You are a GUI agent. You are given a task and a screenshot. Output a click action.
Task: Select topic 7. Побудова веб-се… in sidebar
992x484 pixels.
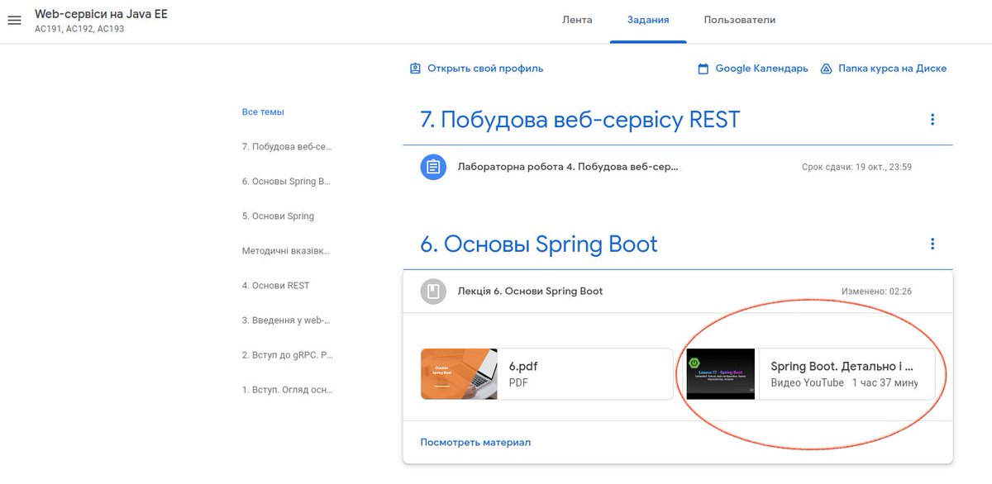point(287,147)
